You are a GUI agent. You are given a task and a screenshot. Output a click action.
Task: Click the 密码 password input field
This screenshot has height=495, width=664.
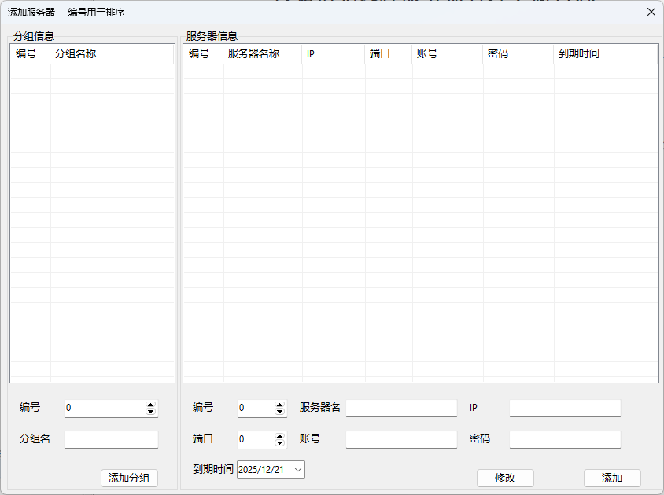[x=565, y=439]
